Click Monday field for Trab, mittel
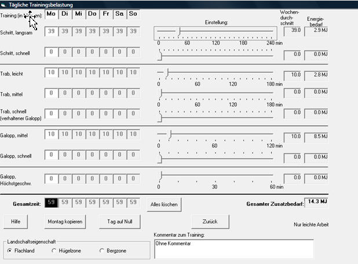The height and width of the screenshot is (264, 358). [x=51, y=93]
